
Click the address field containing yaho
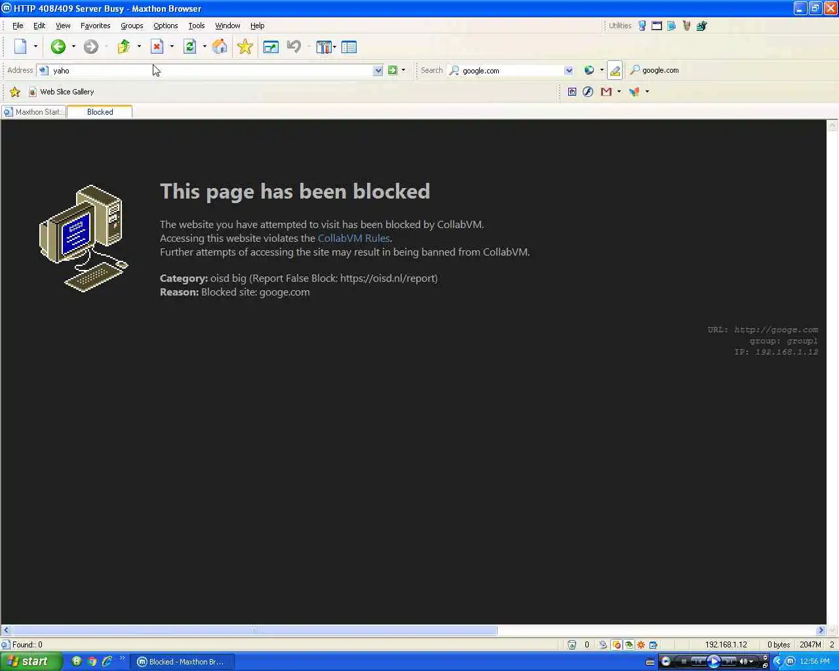[210, 70]
